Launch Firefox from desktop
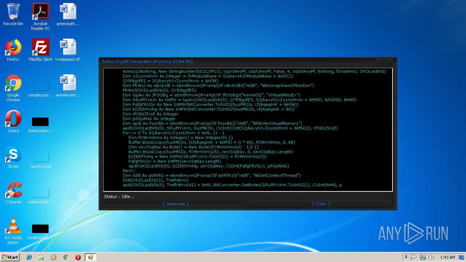The width and height of the screenshot is (466, 262). pos(13,50)
